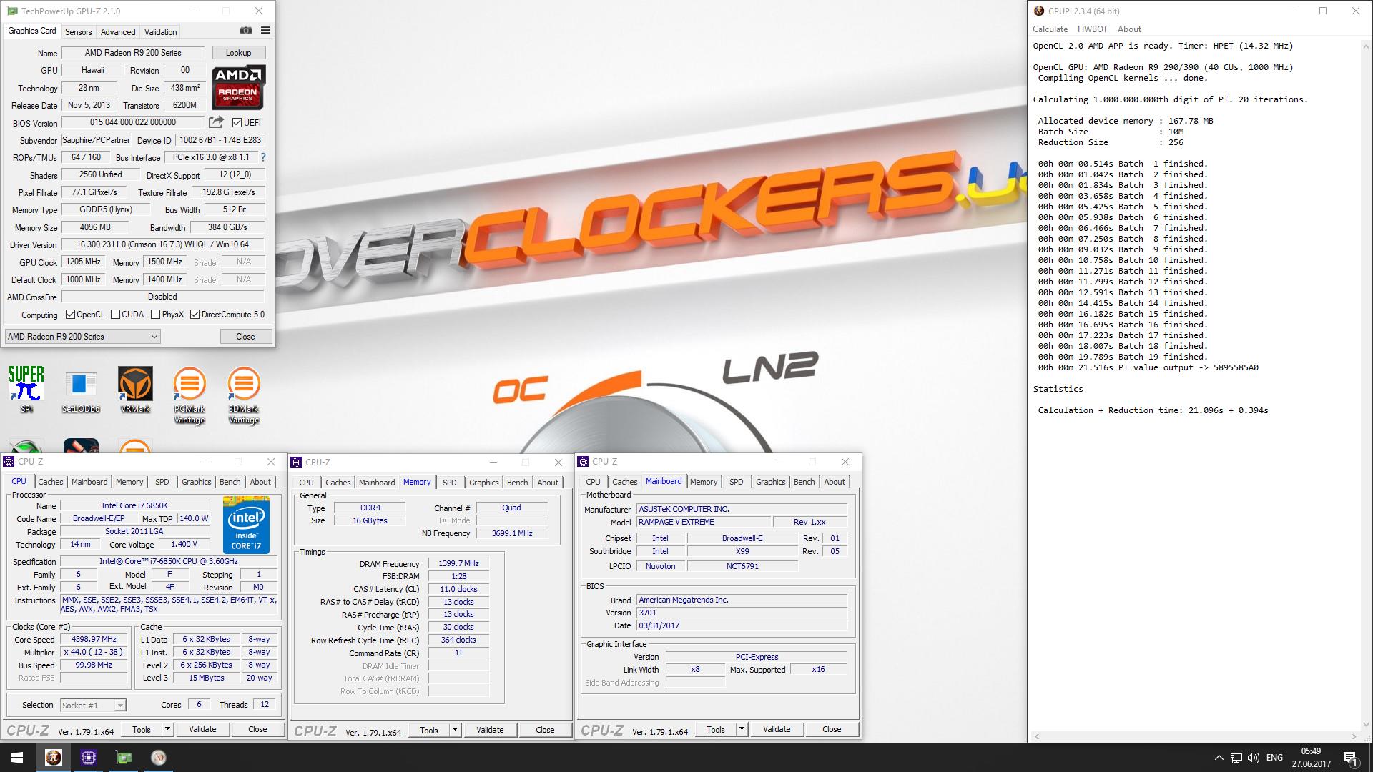Open the volume tray icon
This screenshot has width=1373, height=772.
point(1254,758)
